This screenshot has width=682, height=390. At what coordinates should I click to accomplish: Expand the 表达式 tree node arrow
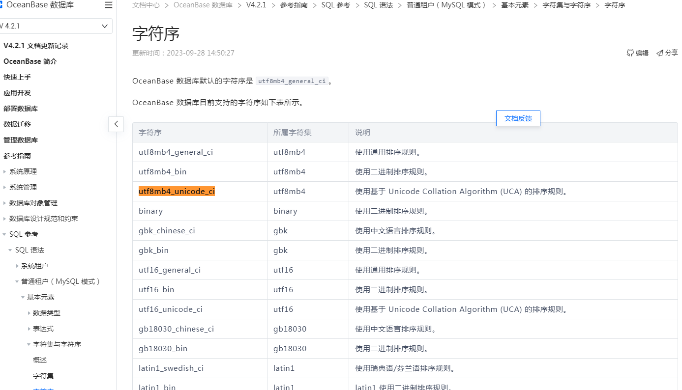point(29,329)
